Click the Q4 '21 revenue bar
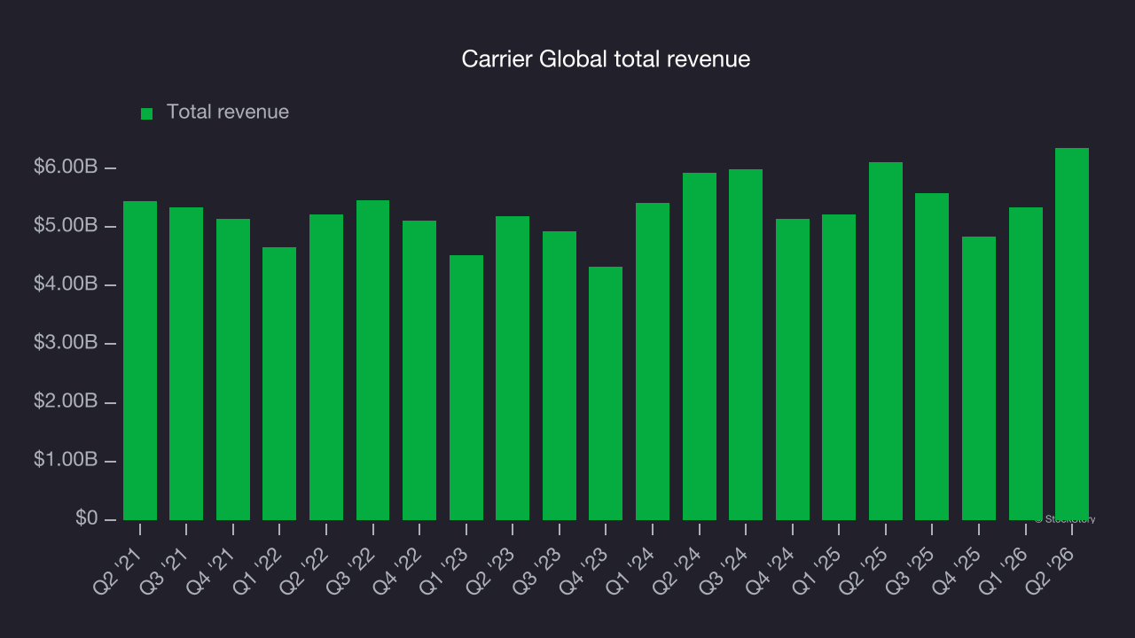The height and width of the screenshot is (638, 1135). coord(233,370)
